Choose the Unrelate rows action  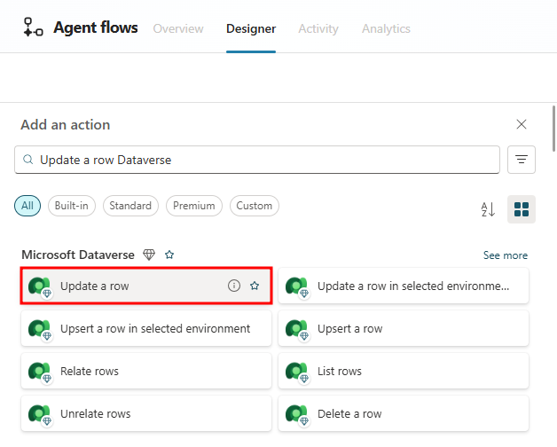pos(146,413)
